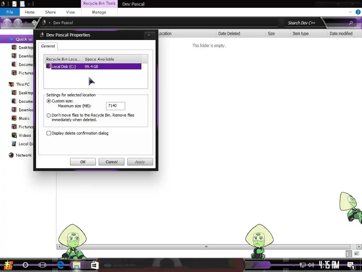Screen dimensions: 362x272
Task: Sort by the Date modified column
Action: tap(344, 34)
